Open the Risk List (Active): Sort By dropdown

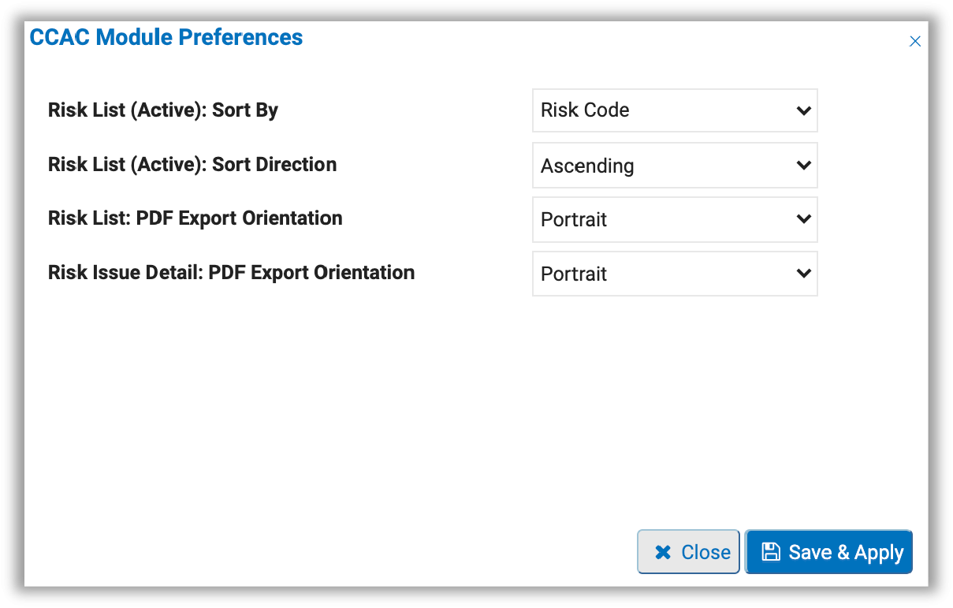point(674,110)
